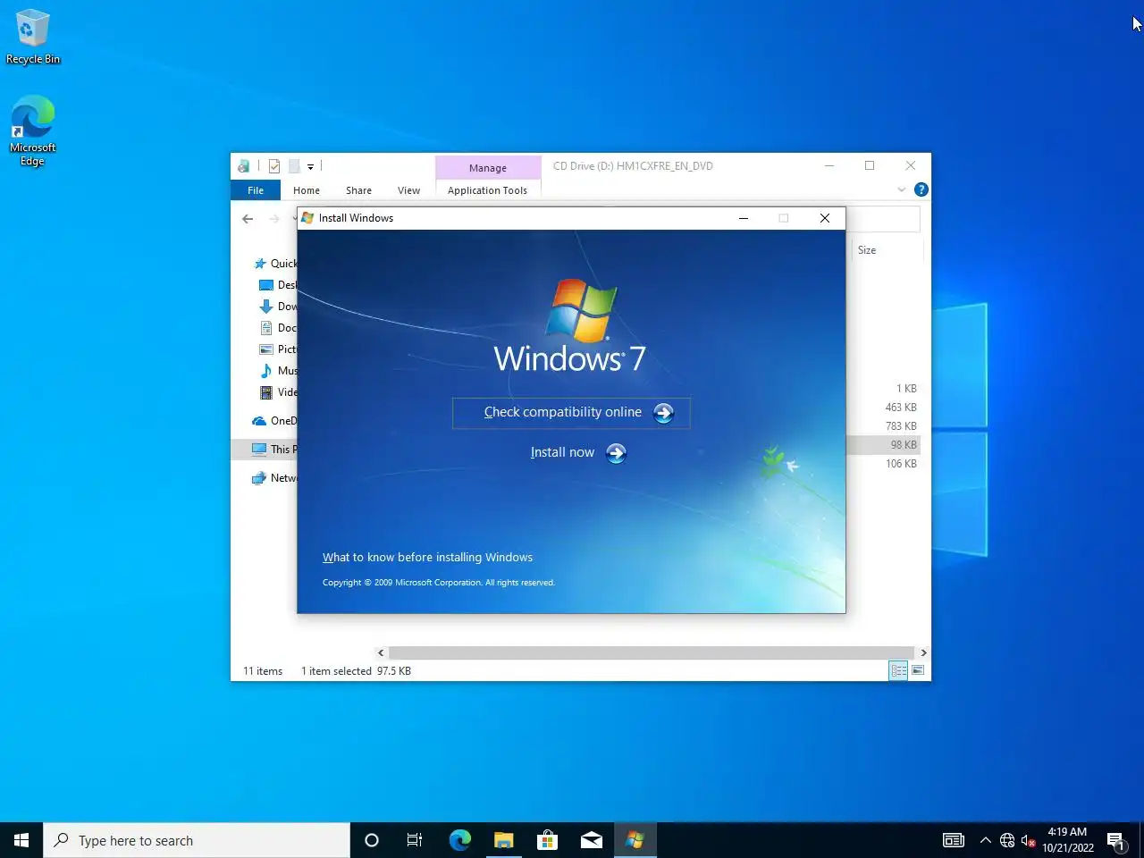Select the file sized 783 KB
The image size is (1144, 858).
pos(901,426)
